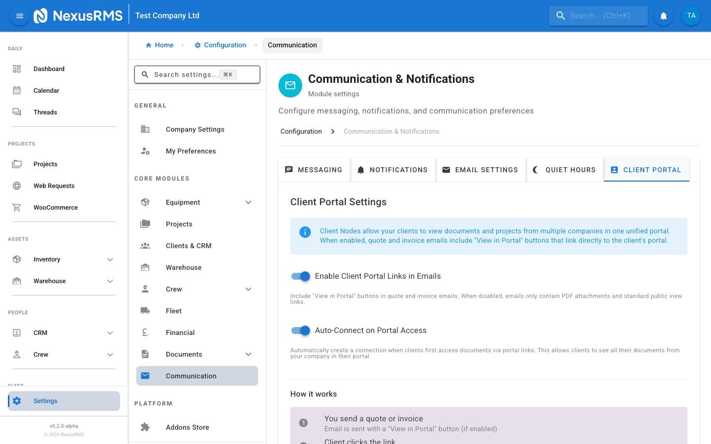Switch to the Quiet Hours tab
711x444 pixels.
coord(565,169)
